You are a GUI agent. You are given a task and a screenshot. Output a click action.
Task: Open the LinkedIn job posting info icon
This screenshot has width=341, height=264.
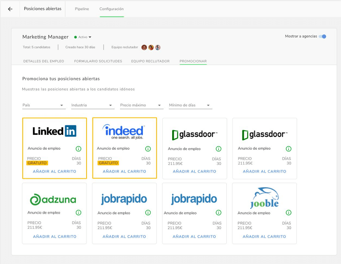[x=78, y=149]
